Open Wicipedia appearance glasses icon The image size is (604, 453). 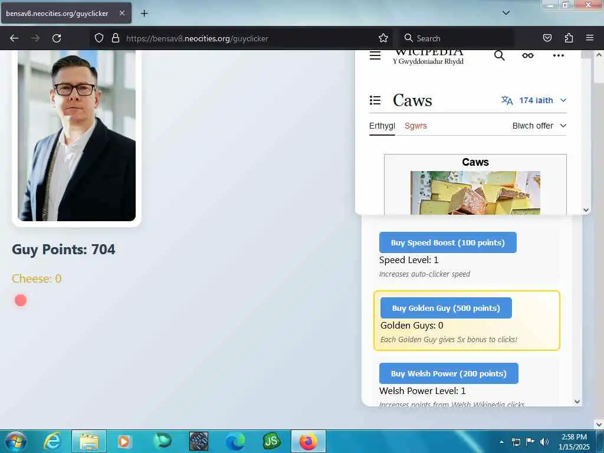pos(528,56)
